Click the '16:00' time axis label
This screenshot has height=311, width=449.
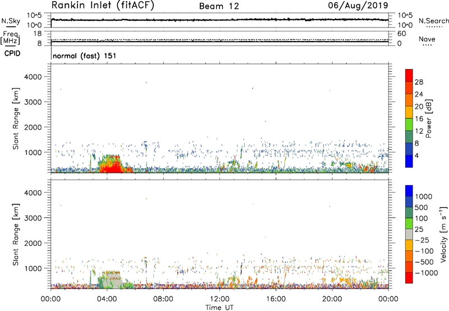coord(276,299)
